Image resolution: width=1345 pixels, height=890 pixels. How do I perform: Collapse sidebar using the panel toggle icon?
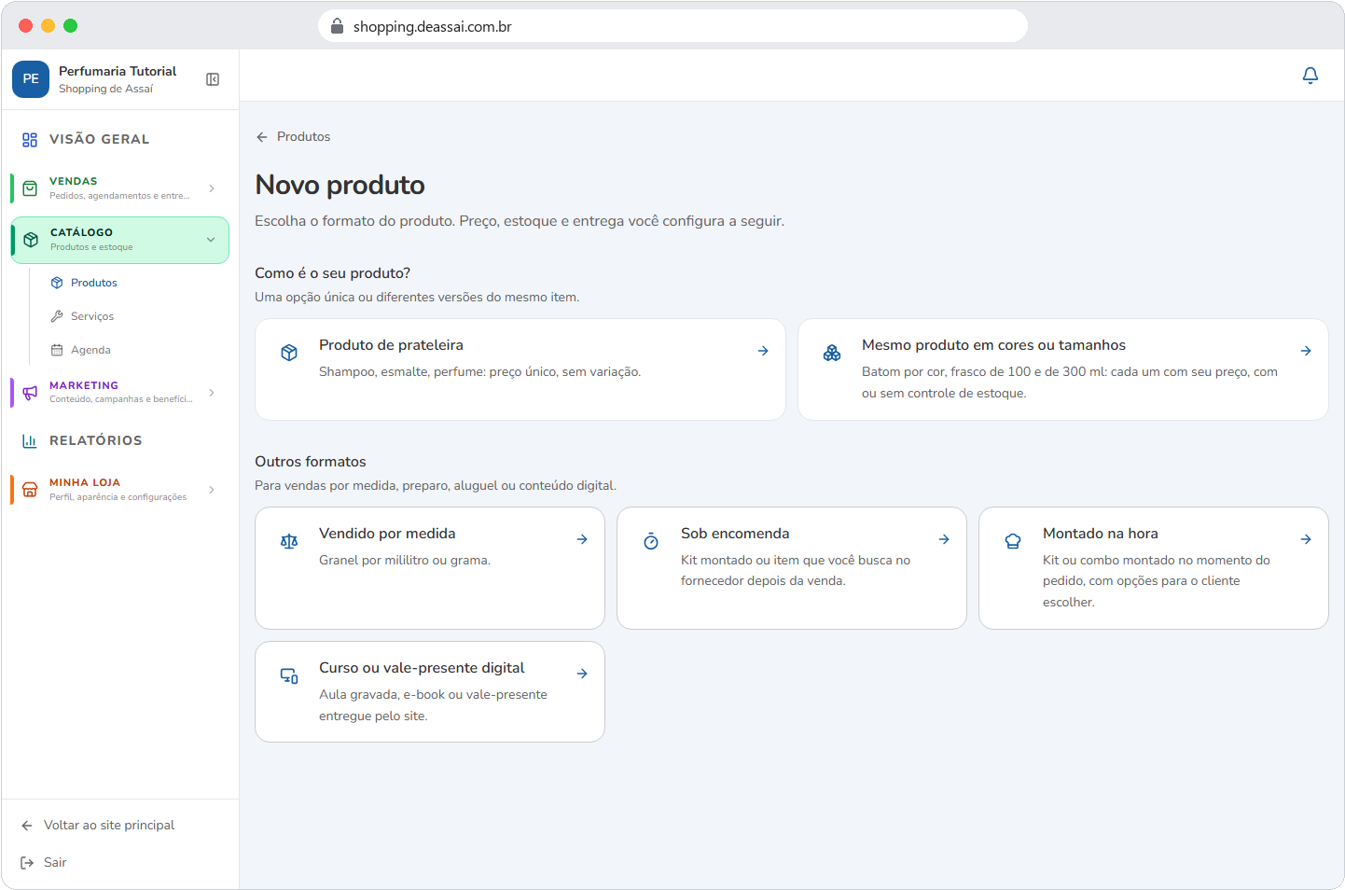click(x=213, y=79)
